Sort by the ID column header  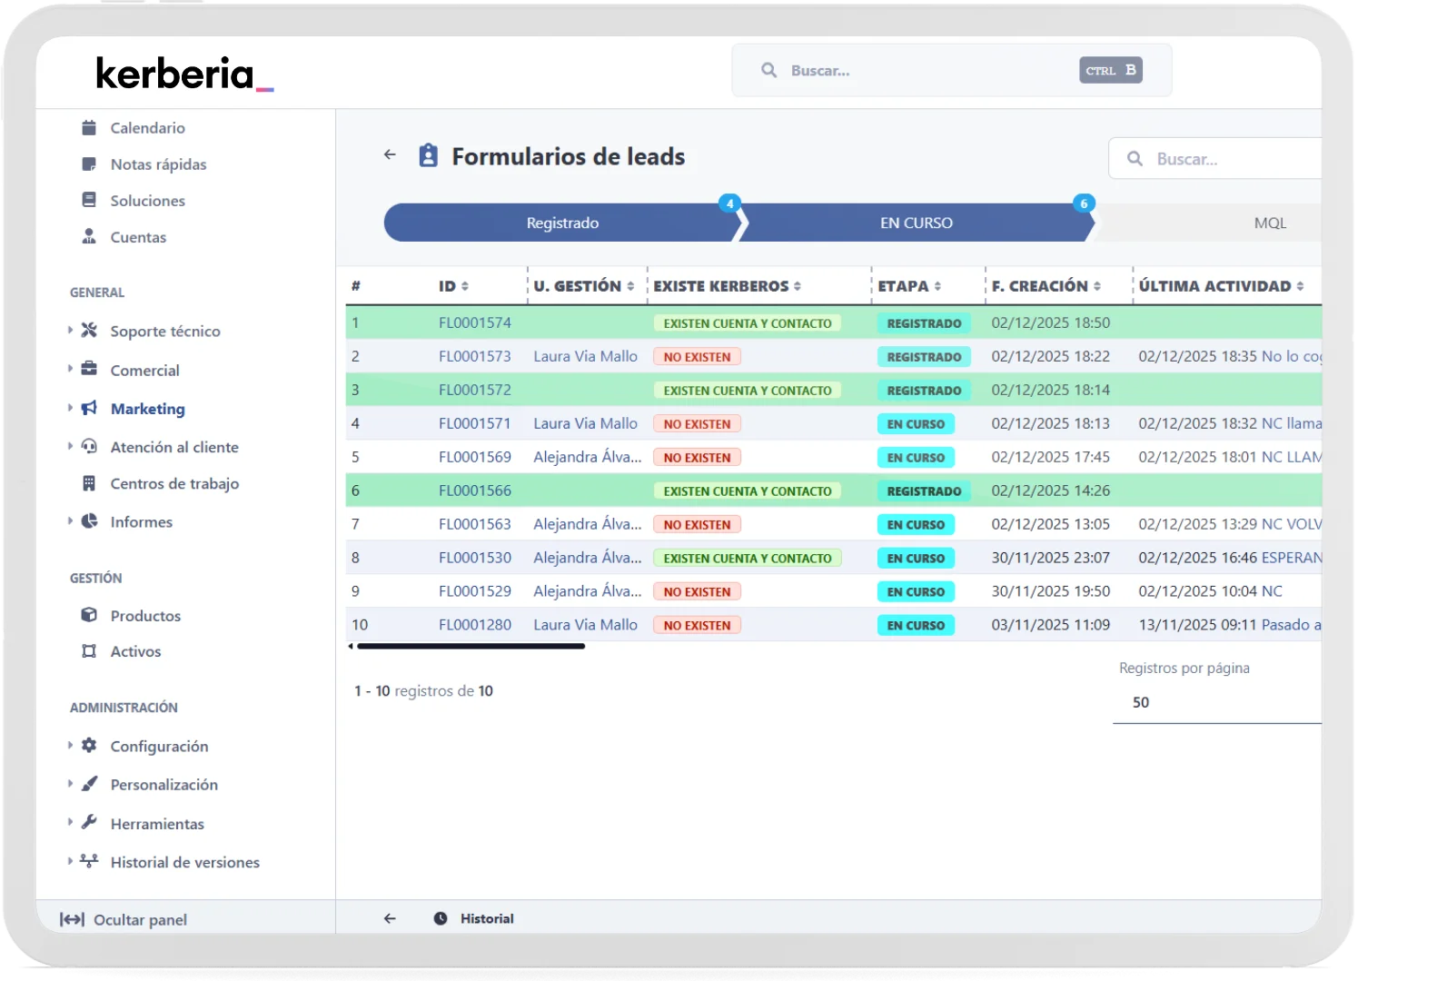tap(453, 286)
